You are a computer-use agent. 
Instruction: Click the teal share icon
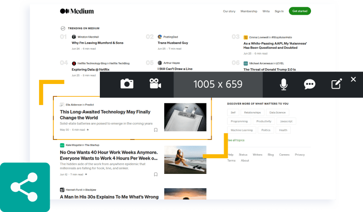25,187
